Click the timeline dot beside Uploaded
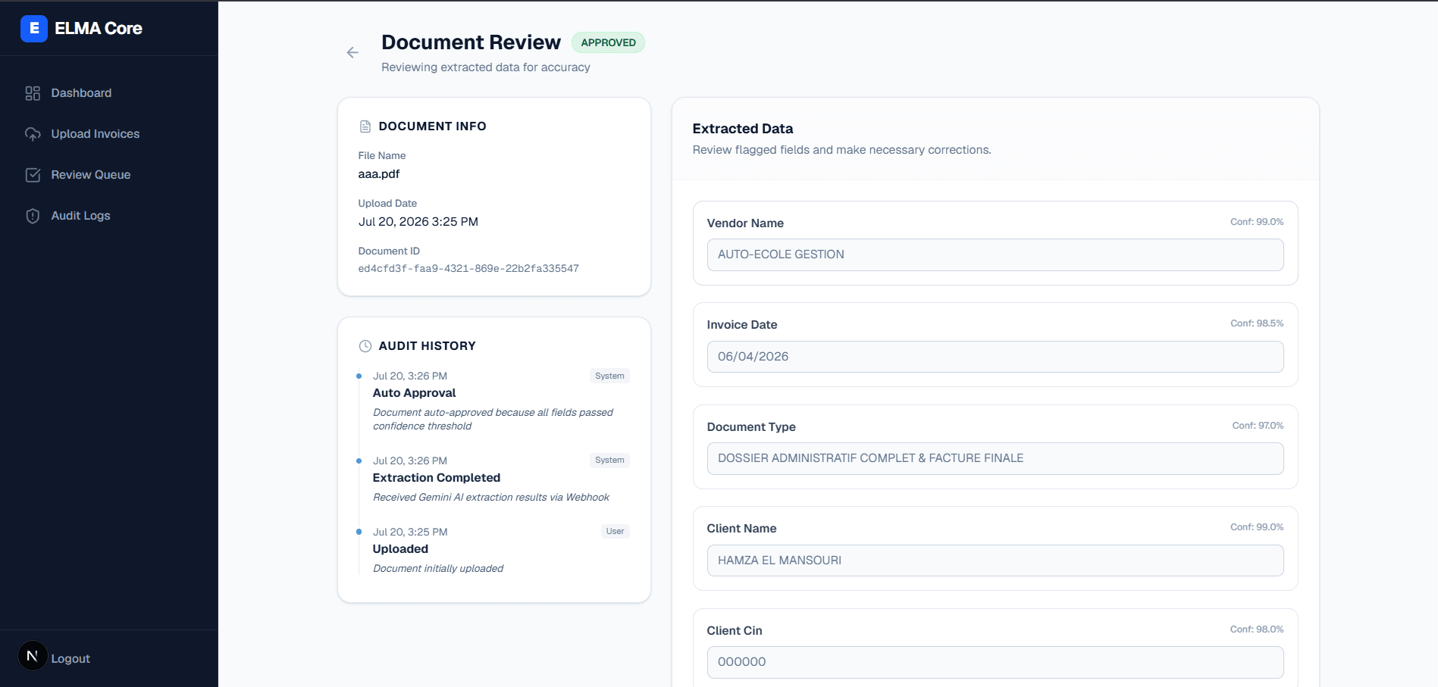This screenshot has width=1438, height=687. (359, 532)
